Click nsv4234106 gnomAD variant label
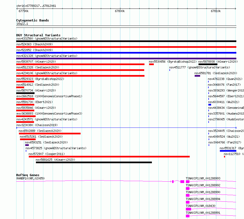The image size is (244, 219). click(x=47, y=73)
